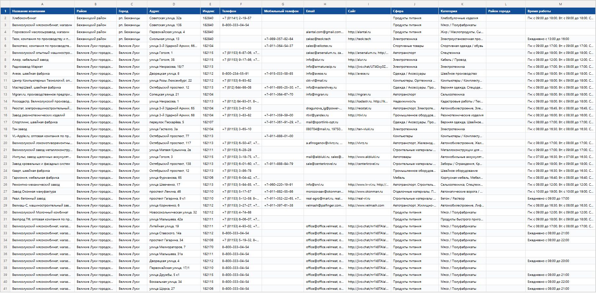
Task: Click the http://www.velmash.com website cell
Action: click(x=368, y=205)
